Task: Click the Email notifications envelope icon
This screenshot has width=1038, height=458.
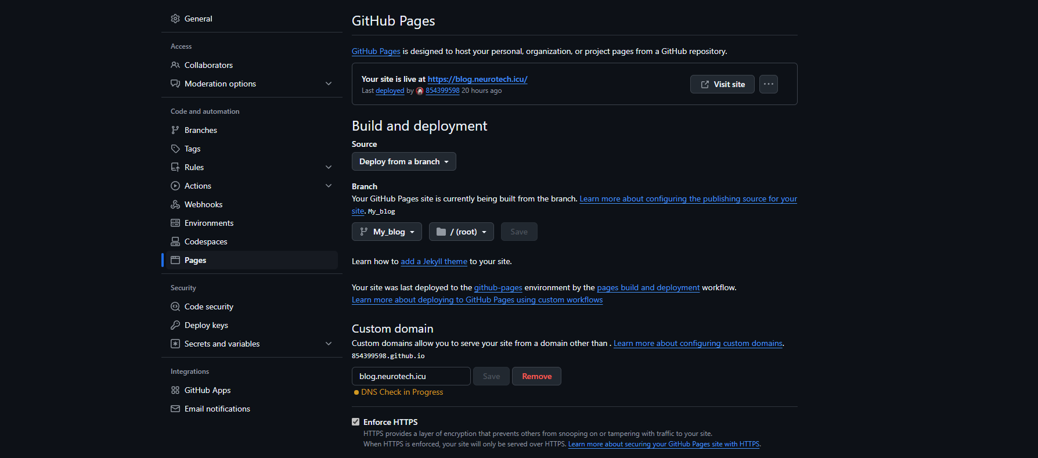Action: pos(175,409)
